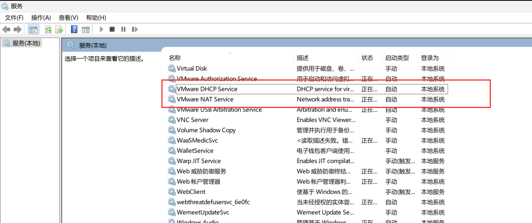Open the 帮助(H) menu
532x223 pixels.
point(96,18)
